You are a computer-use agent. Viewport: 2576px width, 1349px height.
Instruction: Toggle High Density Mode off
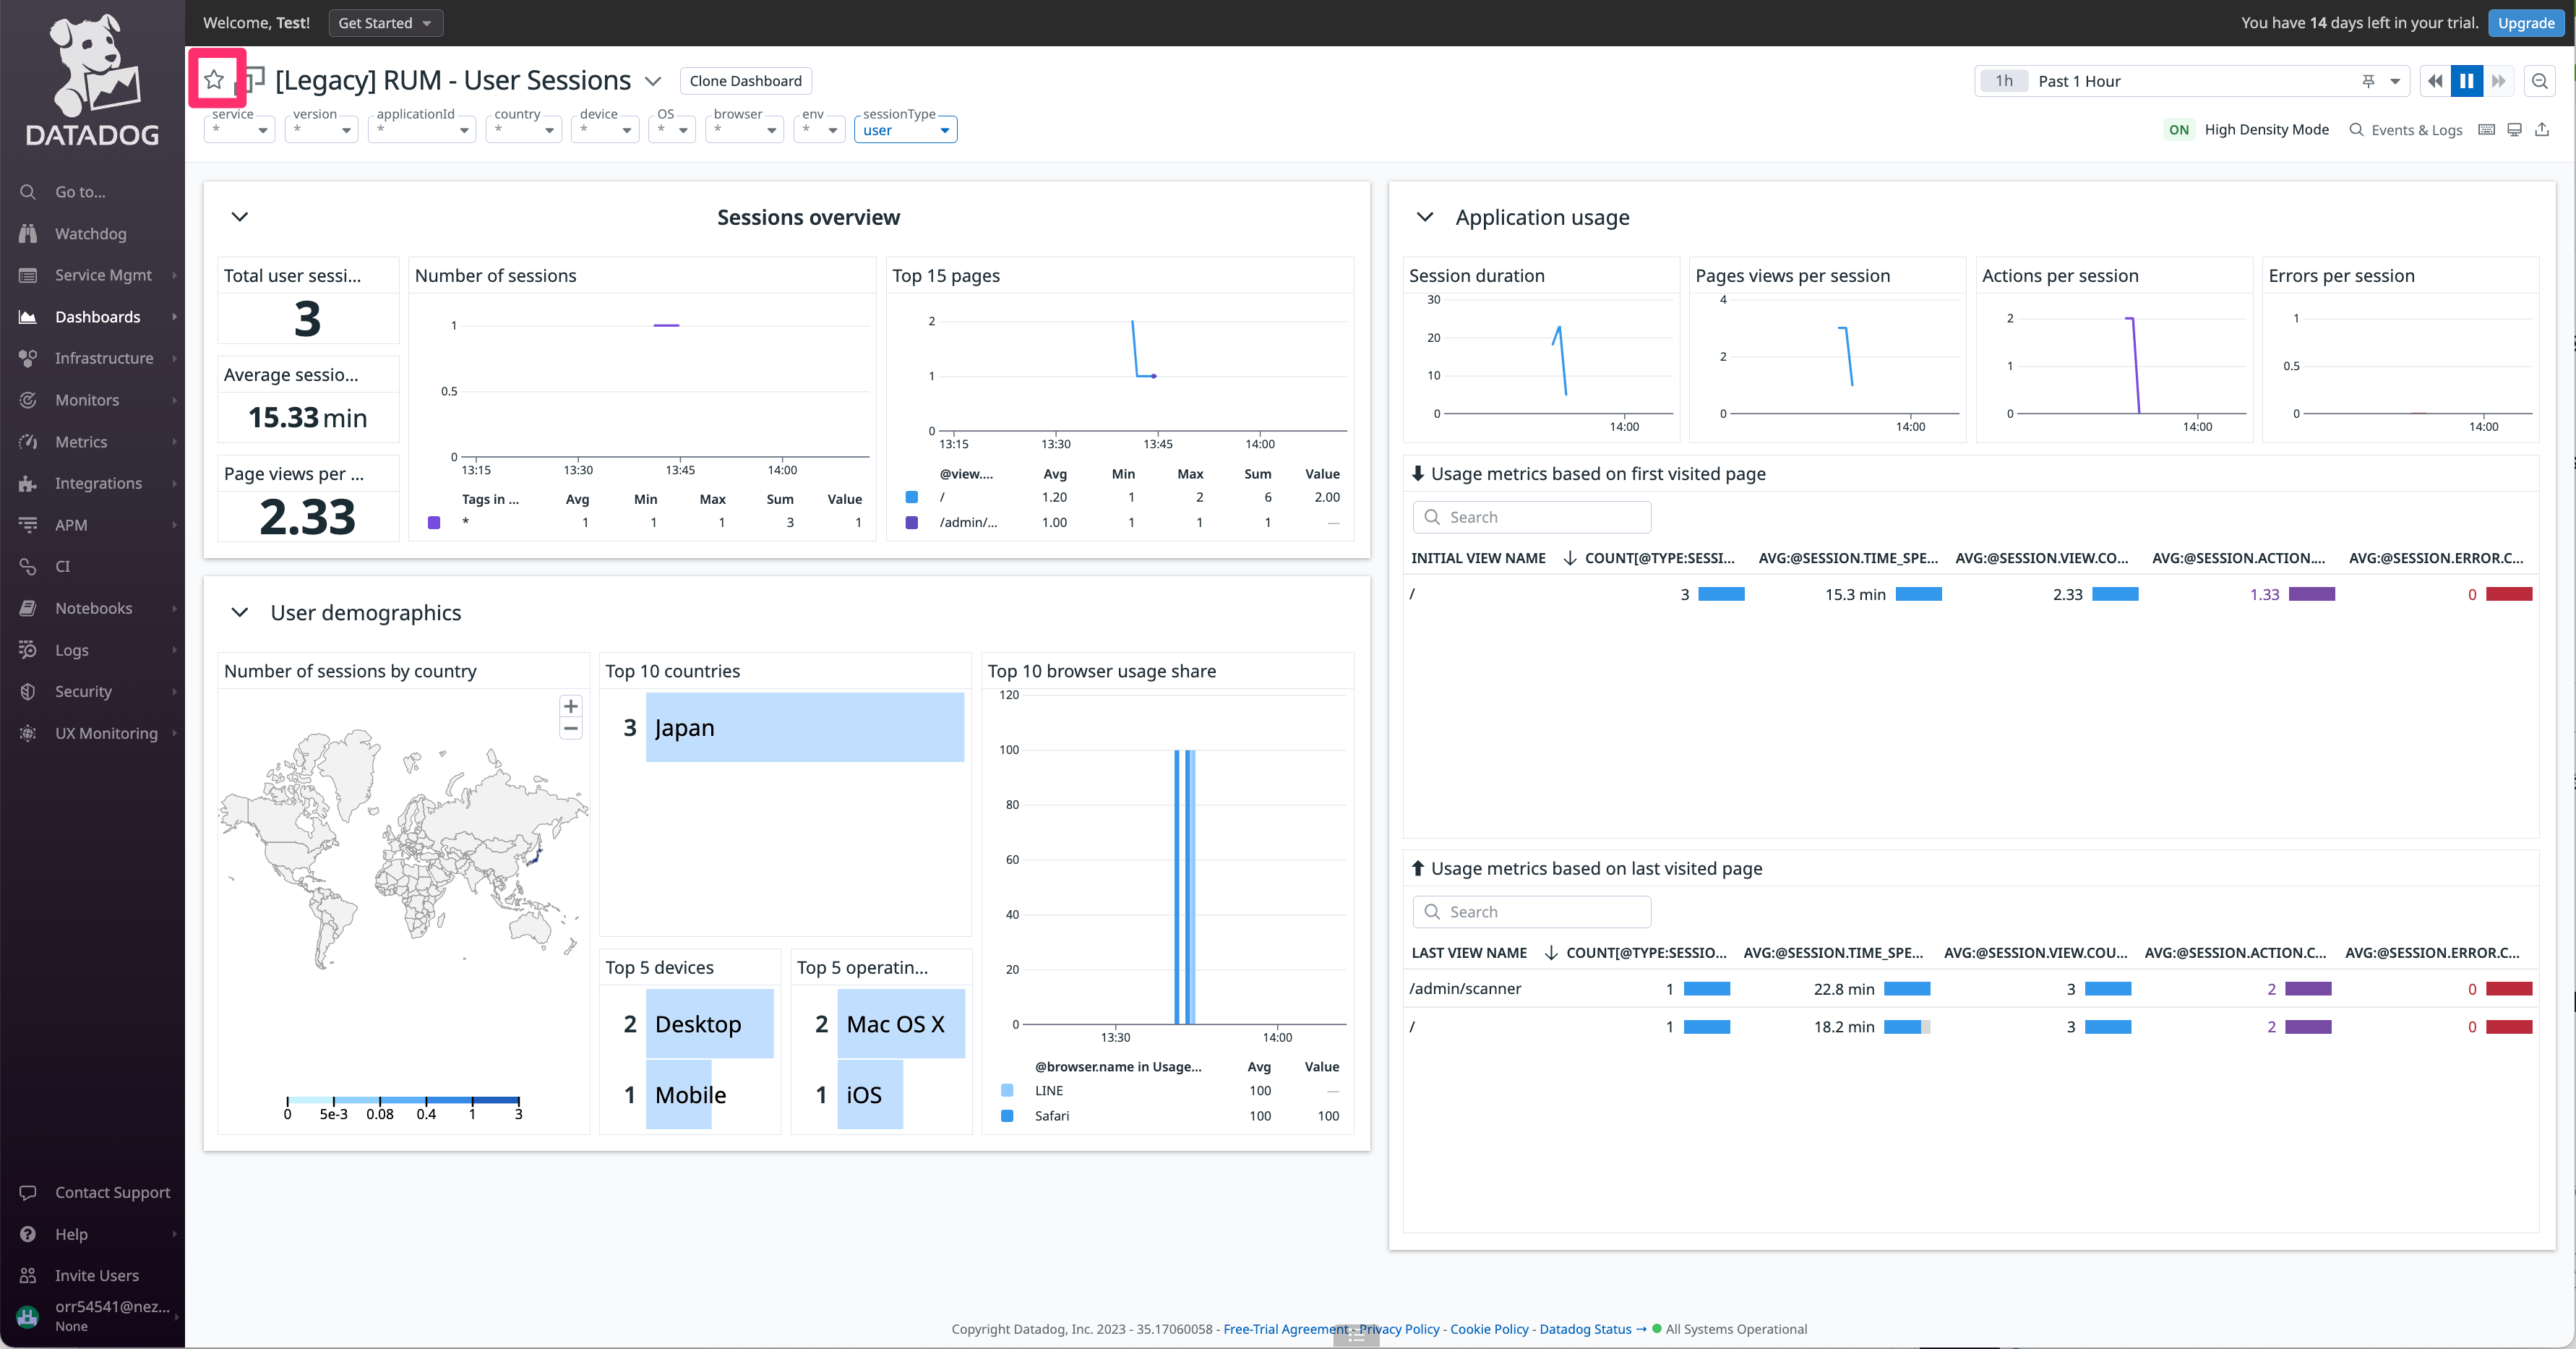pyautogui.click(x=2178, y=130)
